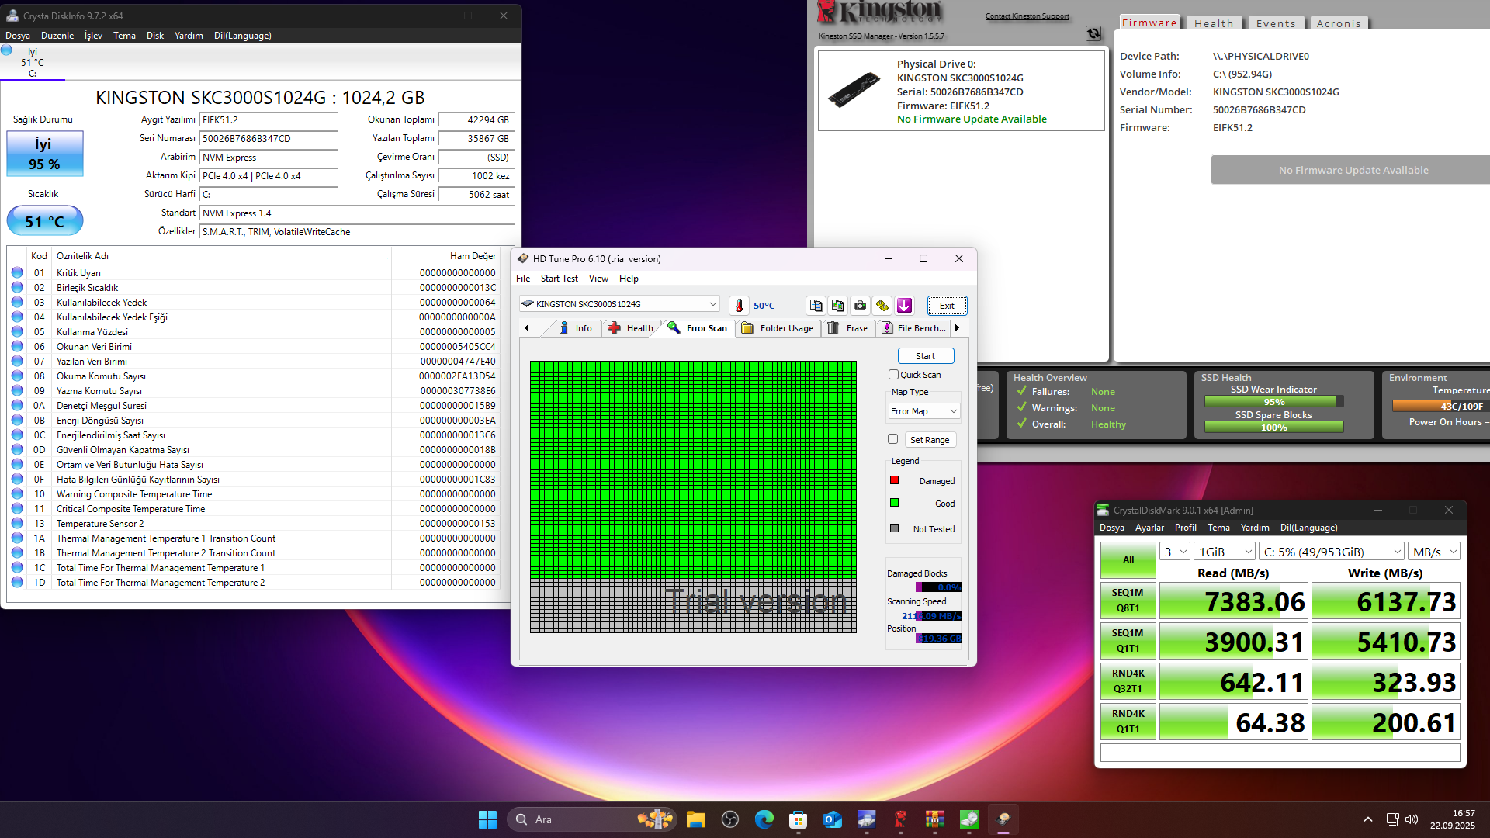Image resolution: width=1490 pixels, height=838 pixels.
Task: Open the C: 5% drive dropdown in CrystalDiskMark
Action: coord(1332,552)
